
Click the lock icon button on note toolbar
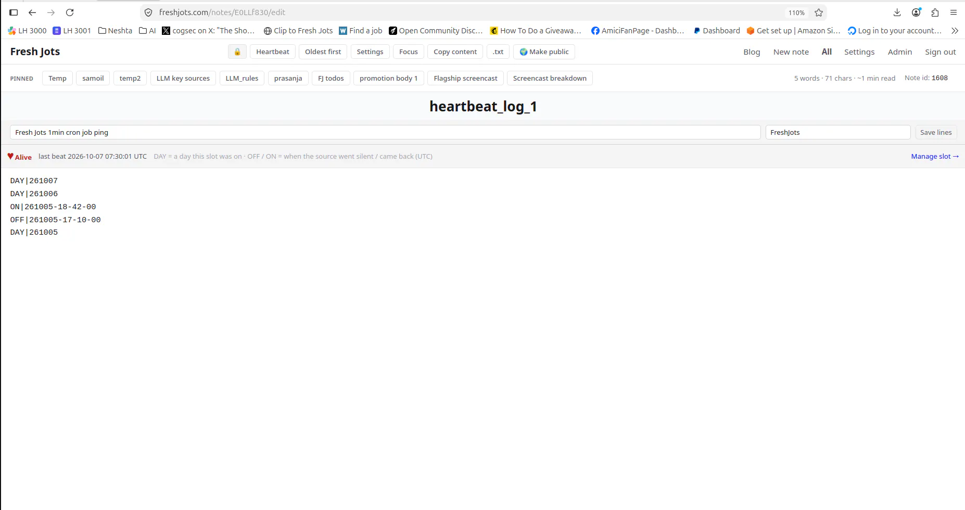237,52
